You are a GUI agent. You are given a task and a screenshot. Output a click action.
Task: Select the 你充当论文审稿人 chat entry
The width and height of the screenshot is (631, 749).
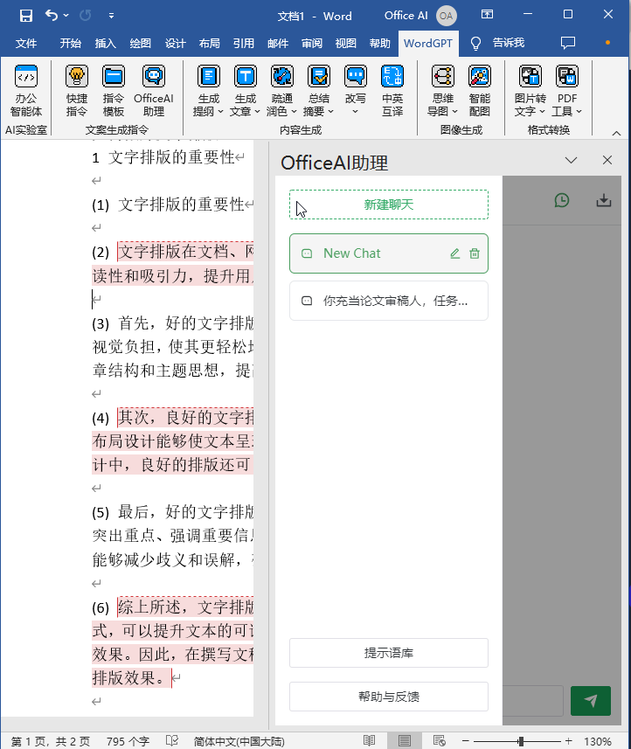pyautogui.click(x=389, y=301)
